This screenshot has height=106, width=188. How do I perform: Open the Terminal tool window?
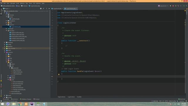pos(36,99)
